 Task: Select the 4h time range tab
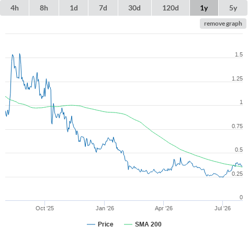[14, 8]
